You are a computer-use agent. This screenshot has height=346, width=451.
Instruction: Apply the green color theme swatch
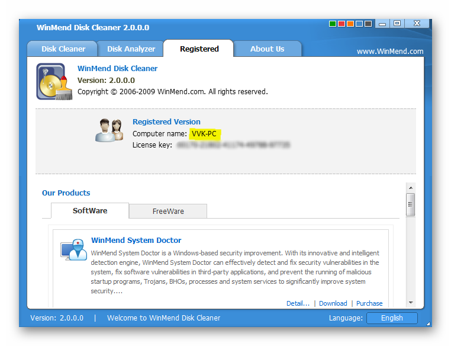coord(333,24)
